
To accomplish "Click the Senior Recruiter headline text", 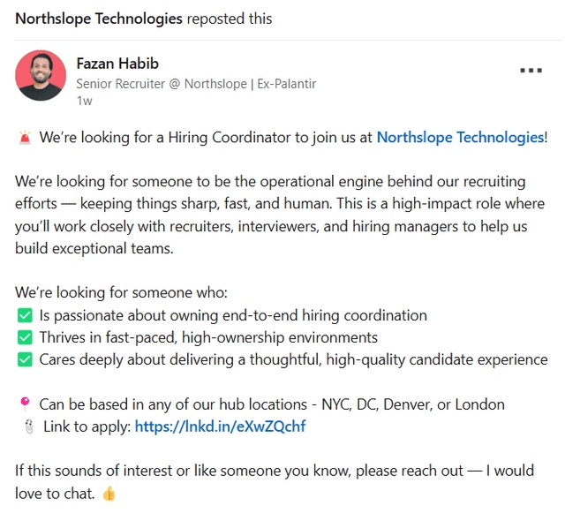I will click(196, 84).
